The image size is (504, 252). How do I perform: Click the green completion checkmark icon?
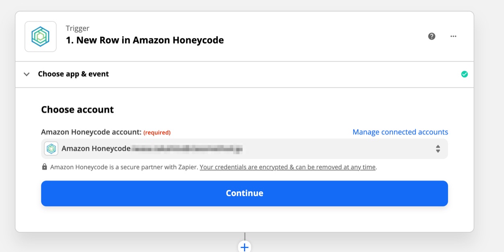[465, 74]
